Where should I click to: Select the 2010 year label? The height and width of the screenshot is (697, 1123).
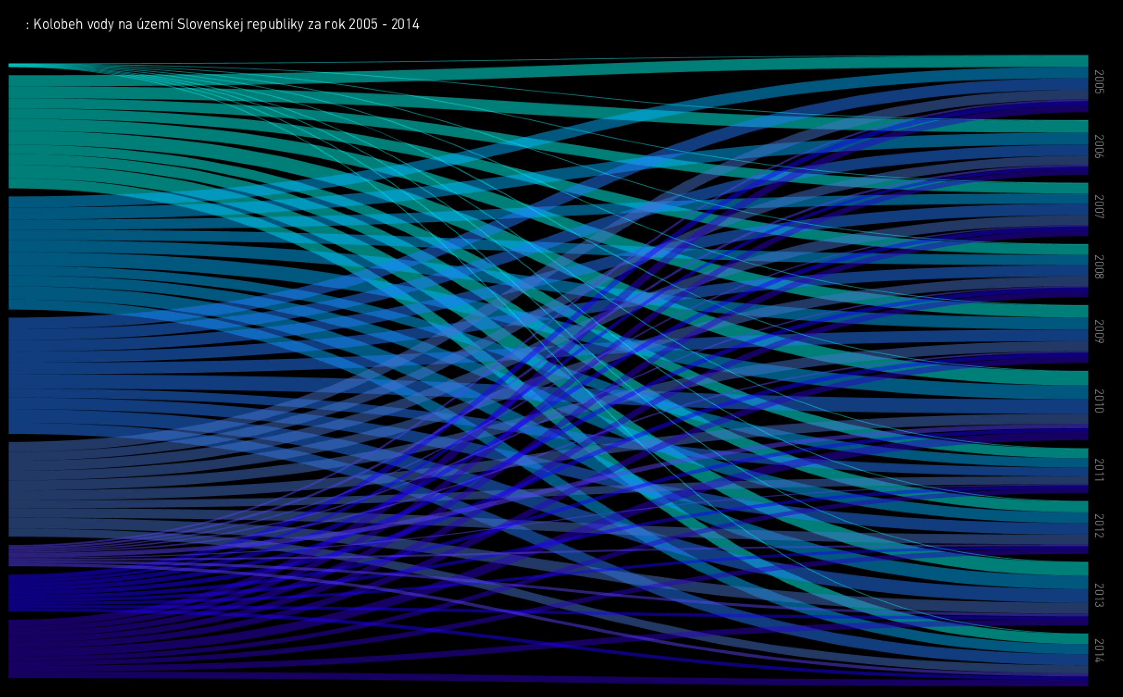tap(1099, 401)
